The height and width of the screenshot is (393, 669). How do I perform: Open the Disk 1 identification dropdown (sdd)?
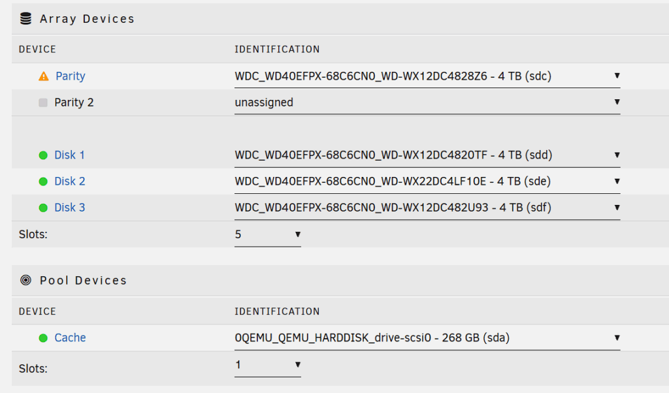(427, 155)
